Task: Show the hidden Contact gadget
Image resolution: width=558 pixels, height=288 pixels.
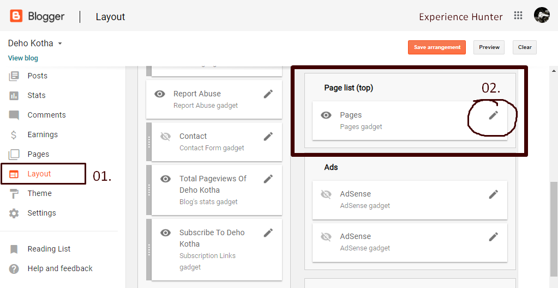Action: coord(165,136)
